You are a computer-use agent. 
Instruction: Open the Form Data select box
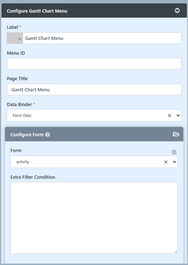point(94,115)
